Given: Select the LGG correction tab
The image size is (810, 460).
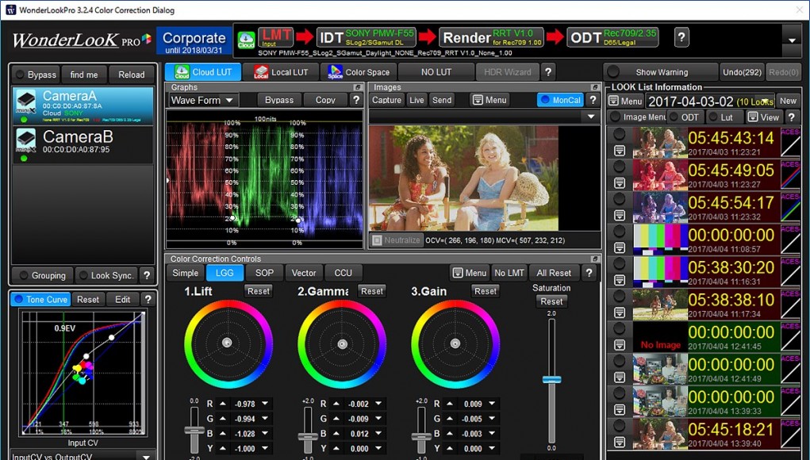Looking at the screenshot, I should (x=225, y=273).
